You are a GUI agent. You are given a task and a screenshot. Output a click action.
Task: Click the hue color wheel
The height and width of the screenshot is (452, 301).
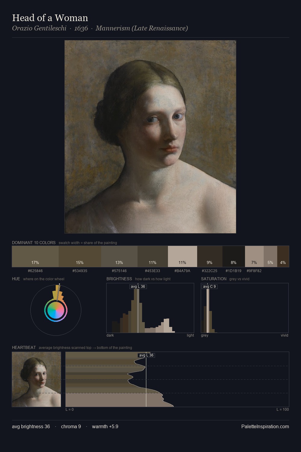56,310
